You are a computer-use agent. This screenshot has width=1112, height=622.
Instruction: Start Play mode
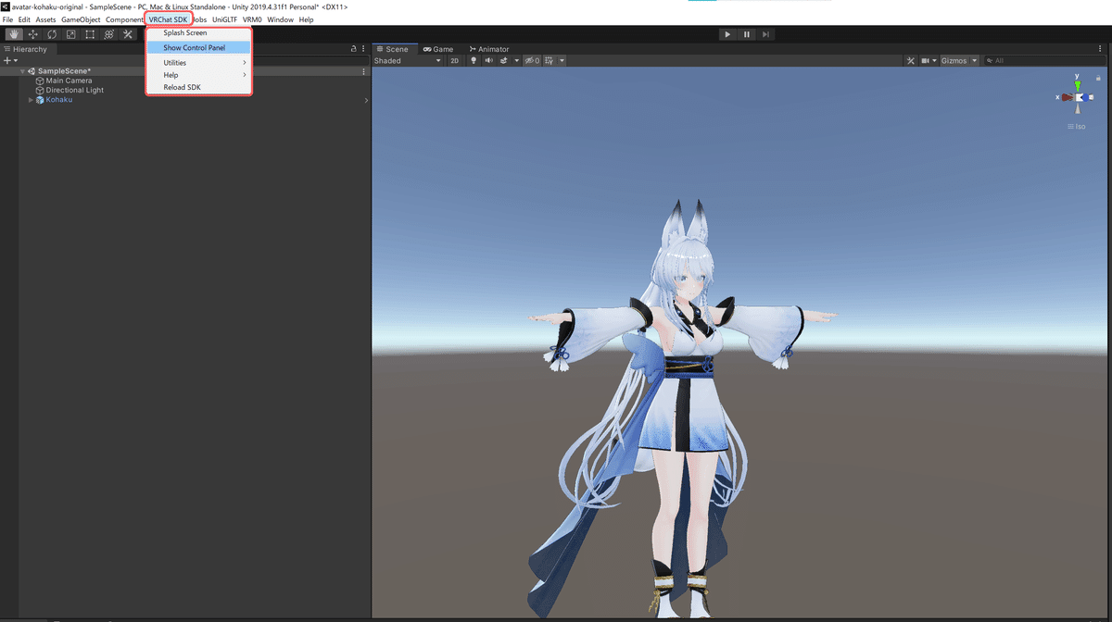[727, 34]
